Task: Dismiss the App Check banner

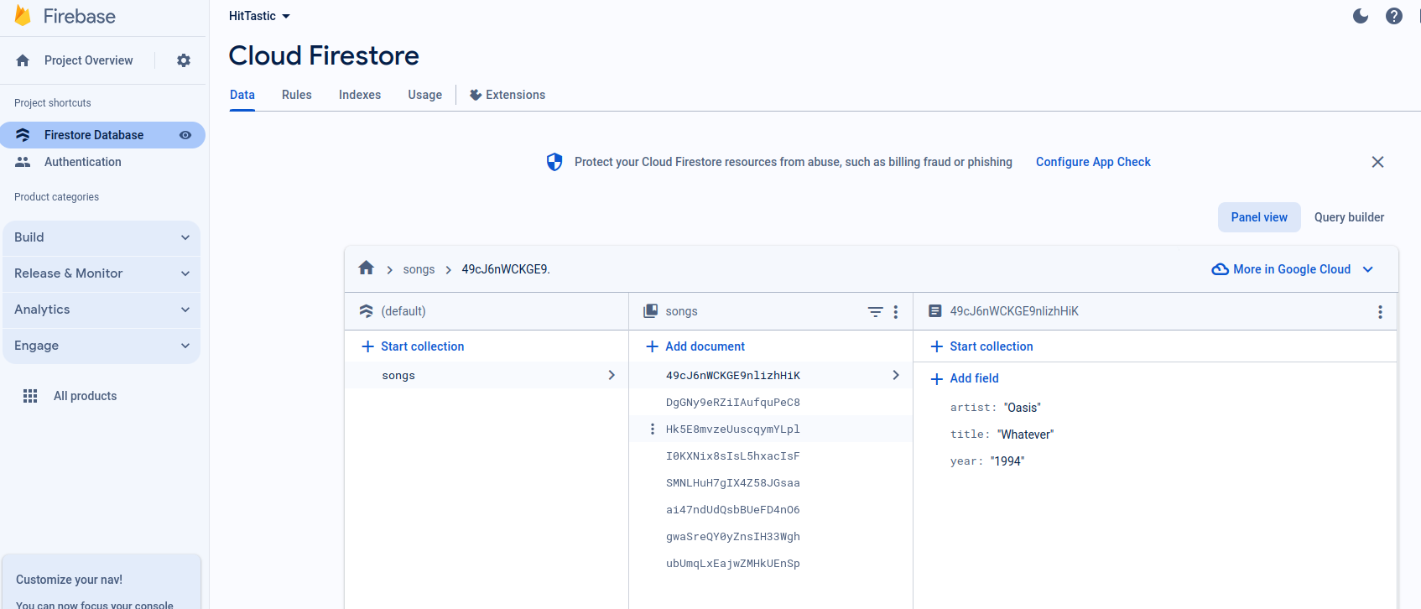Action: click(1377, 162)
